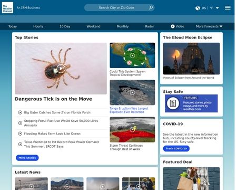Open Big Gator Catches Some Z's story
Screen dimensions: 237x190
(57, 112)
